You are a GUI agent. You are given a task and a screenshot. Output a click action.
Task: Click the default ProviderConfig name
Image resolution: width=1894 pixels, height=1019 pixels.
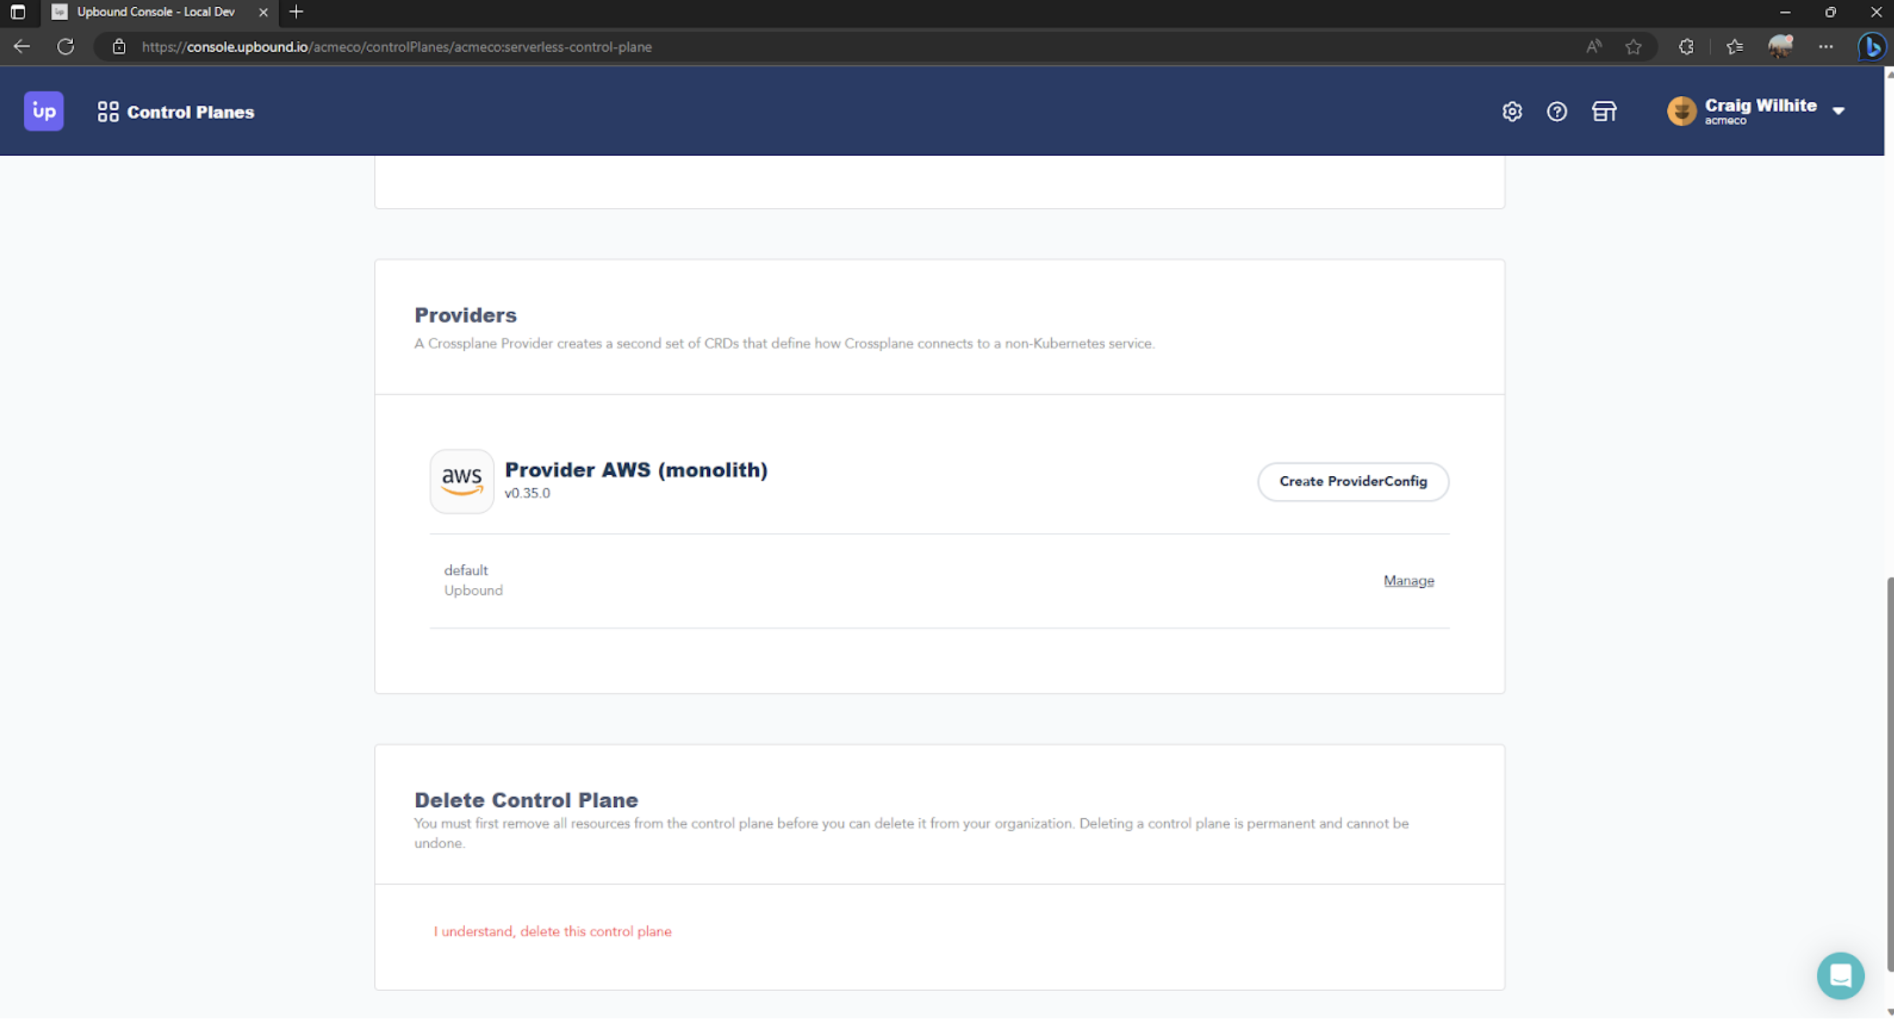(x=466, y=570)
